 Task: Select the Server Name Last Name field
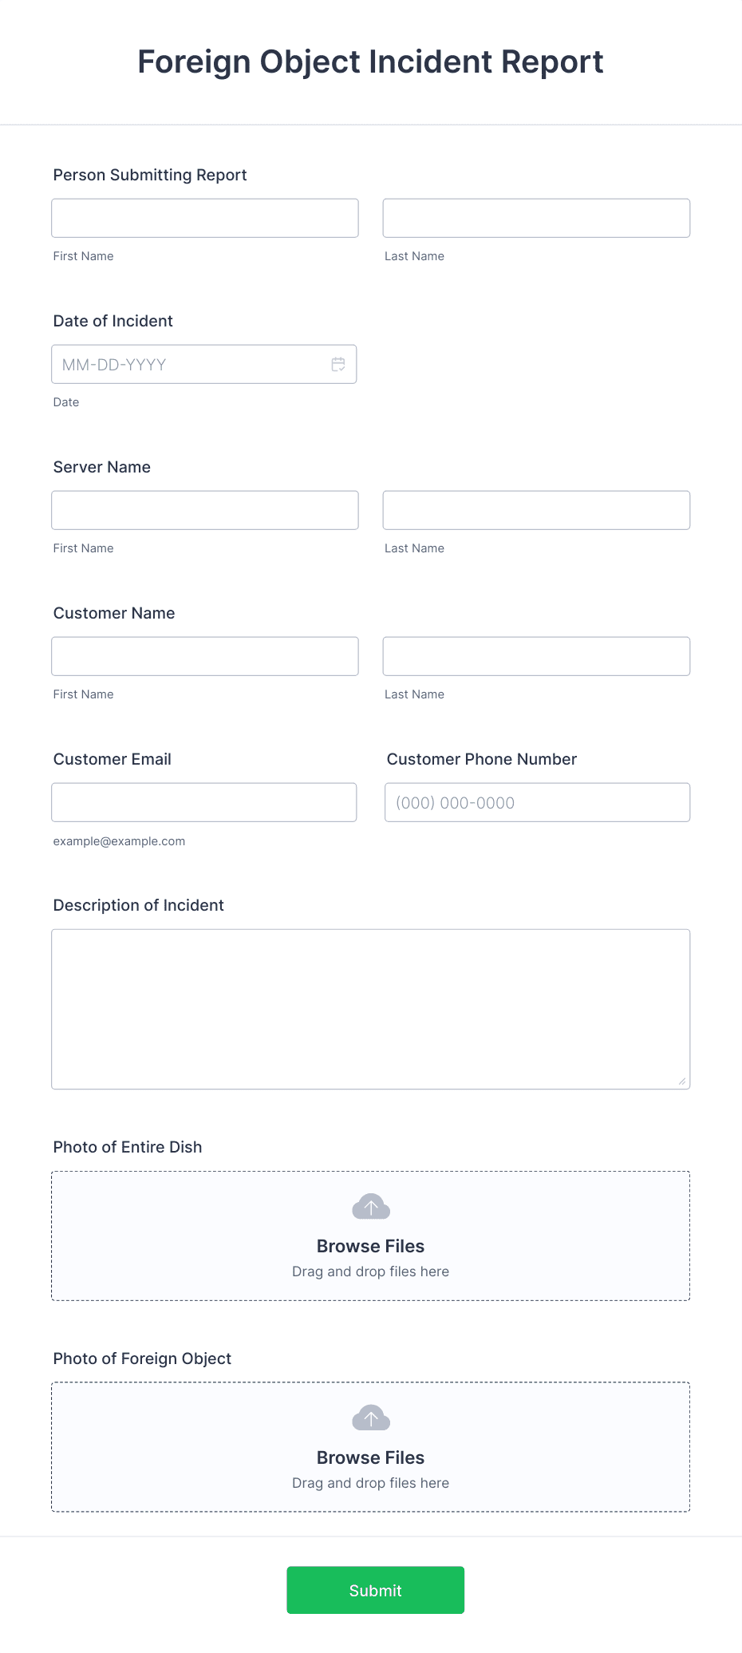point(536,509)
